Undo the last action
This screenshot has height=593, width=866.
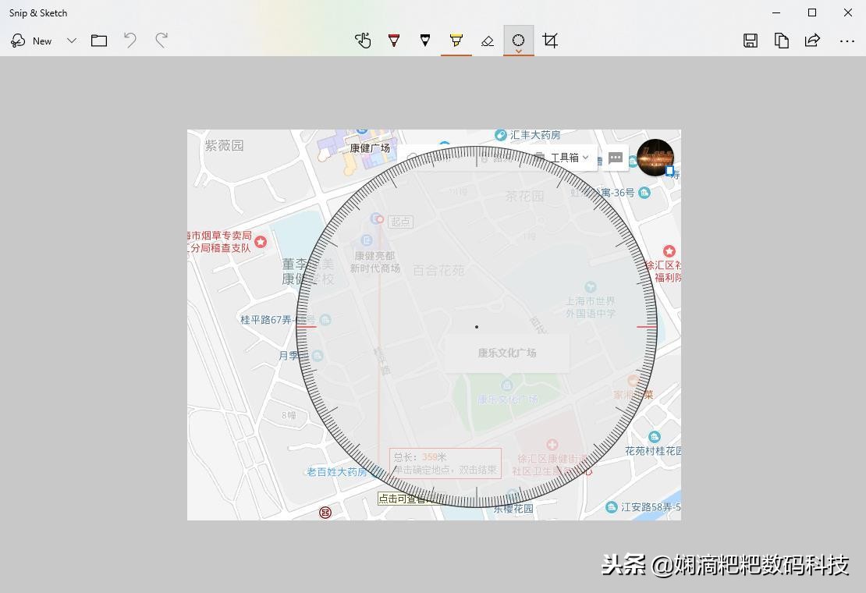pos(130,41)
